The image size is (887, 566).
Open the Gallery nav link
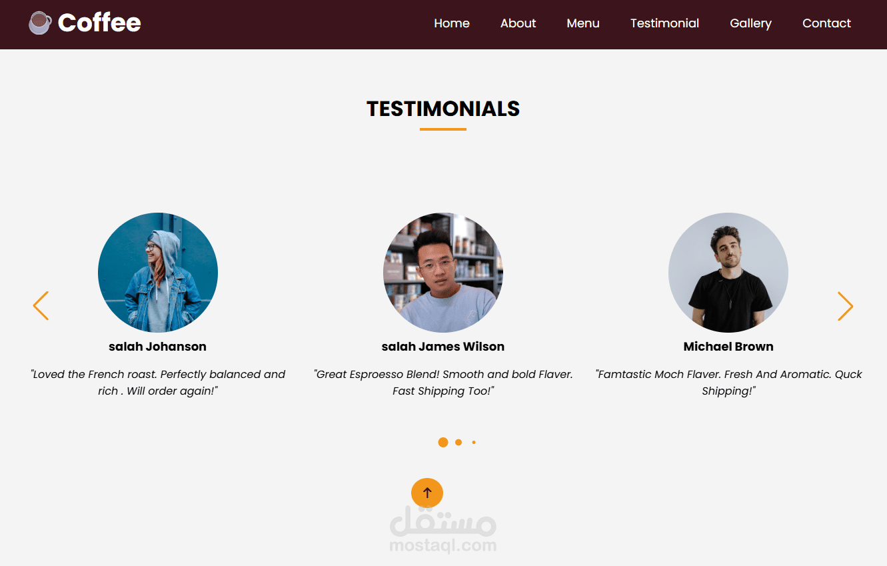point(750,23)
